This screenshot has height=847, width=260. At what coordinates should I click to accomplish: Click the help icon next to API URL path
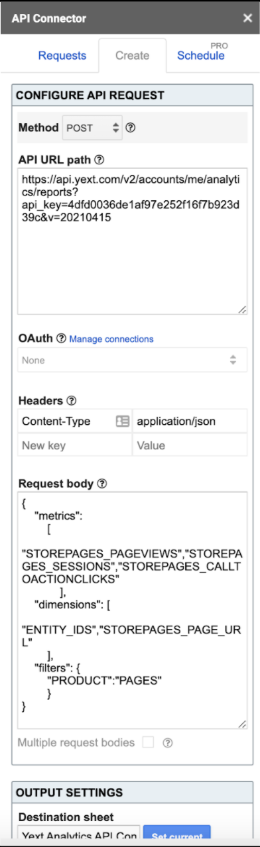point(99,160)
